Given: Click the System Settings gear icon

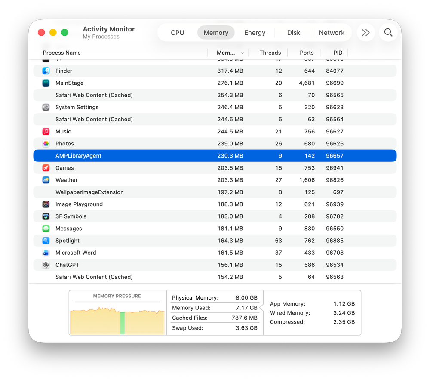Looking at the screenshot, I should (x=46, y=107).
